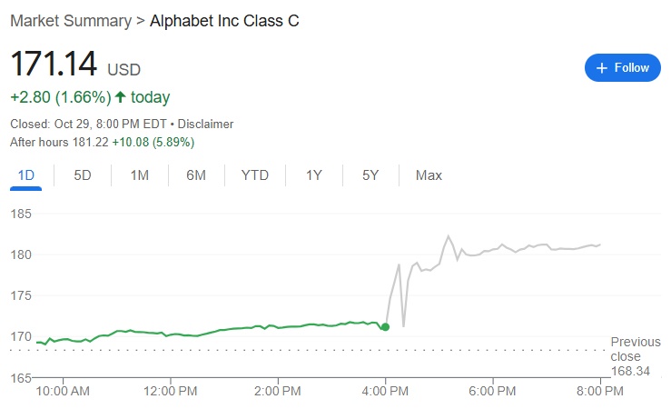Show the YTD chart range
Screen dimensions: 671x409
tap(254, 175)
